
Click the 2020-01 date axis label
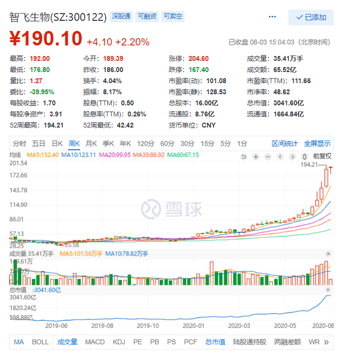tap(193, 326)
